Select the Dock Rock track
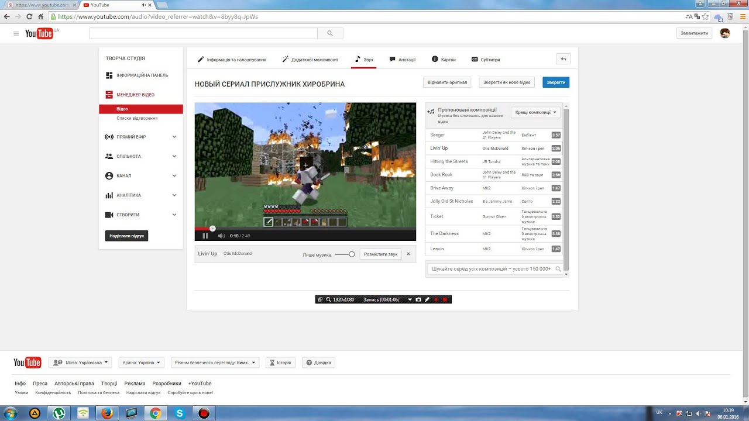This screenshot has height=421, width=749. [x=494, y=175]
